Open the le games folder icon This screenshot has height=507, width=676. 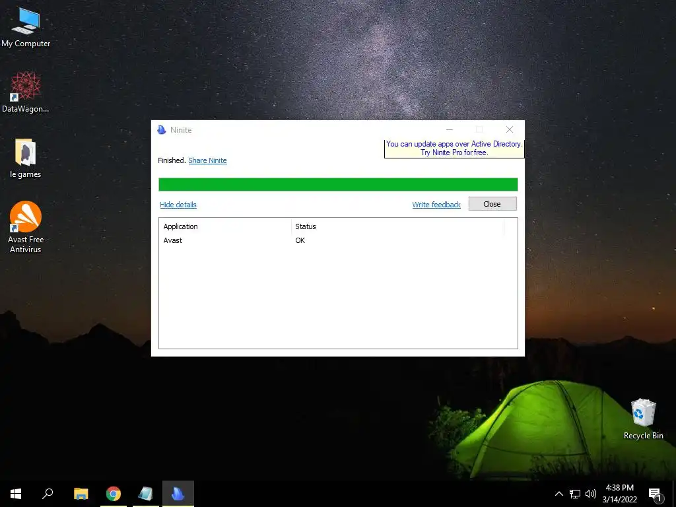point(26,158)
